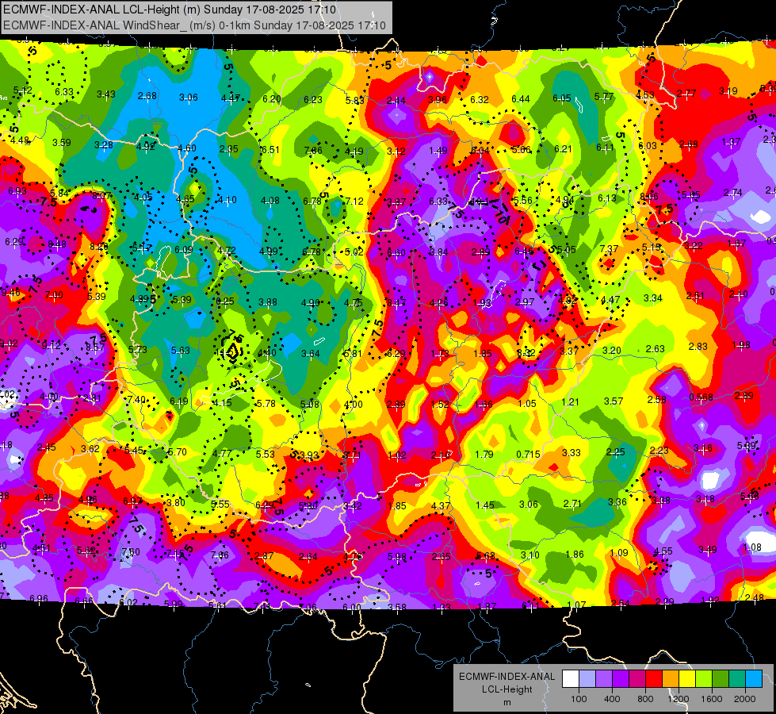Click the wind shear value '4.10'

227,200
